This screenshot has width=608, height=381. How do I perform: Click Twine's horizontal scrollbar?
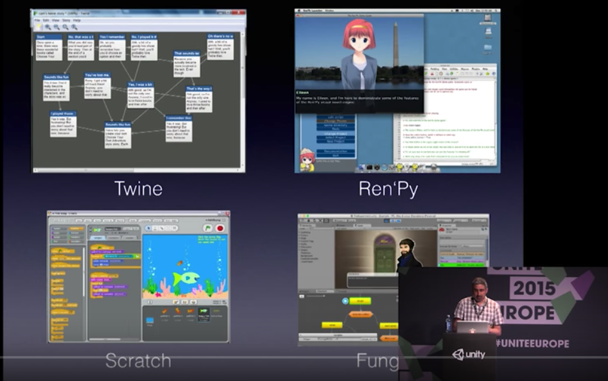point(137,170)
